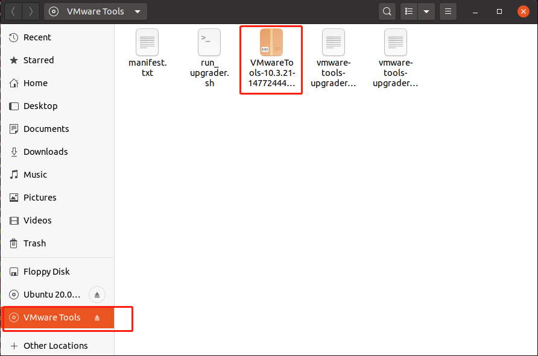Close the Files window
This screenshot has height=356, width=538.
pyautogui.click(x=524, y=11)
